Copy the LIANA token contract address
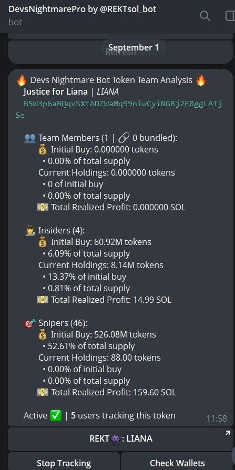This screenshot has height=470, width=235. pyautogui.click(x=119, y=109)
